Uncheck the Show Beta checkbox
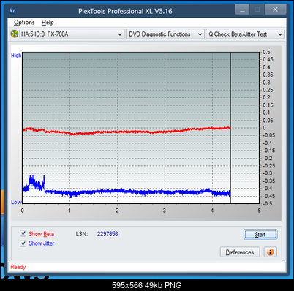The height and width of the screenshot is (291, 294). [23, 233]
